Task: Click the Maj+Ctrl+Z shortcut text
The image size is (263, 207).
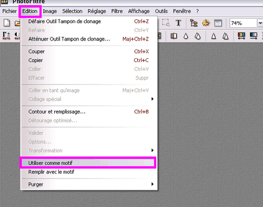Action: 135,39
